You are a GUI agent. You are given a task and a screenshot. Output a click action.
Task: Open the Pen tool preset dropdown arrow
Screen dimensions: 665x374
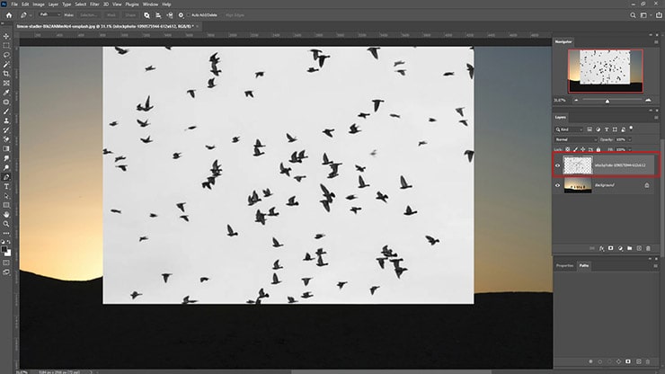point(31,15)
